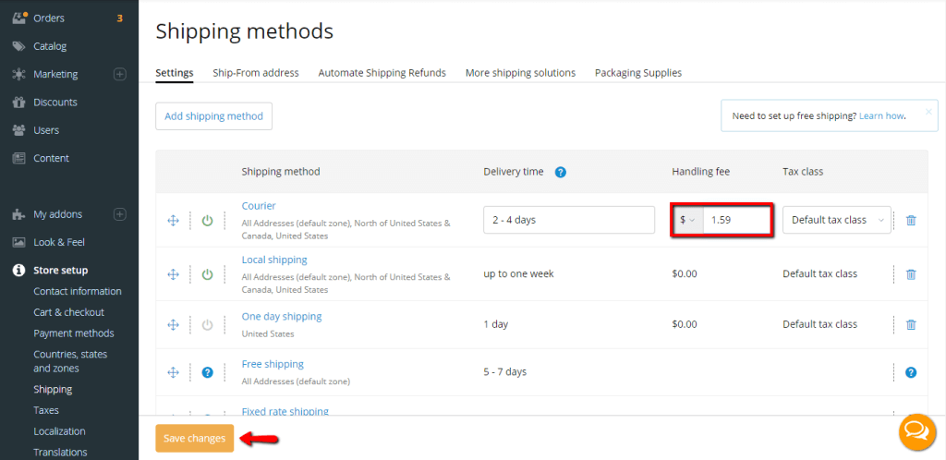Image resolution: width=946 pixels, height=460 pixels.
Task: Switch to Ship-From address tab
Action: pos(256,73)
